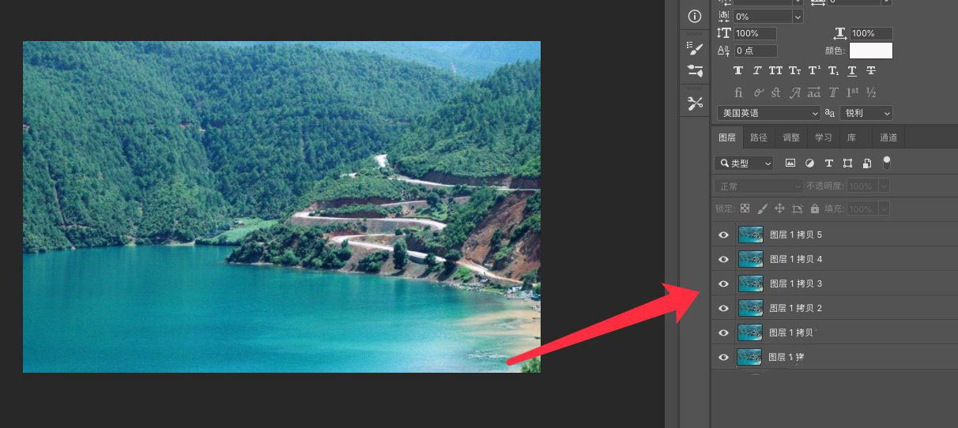Filter for pixel layers icon
958x428 pixels.
(790, 163)
